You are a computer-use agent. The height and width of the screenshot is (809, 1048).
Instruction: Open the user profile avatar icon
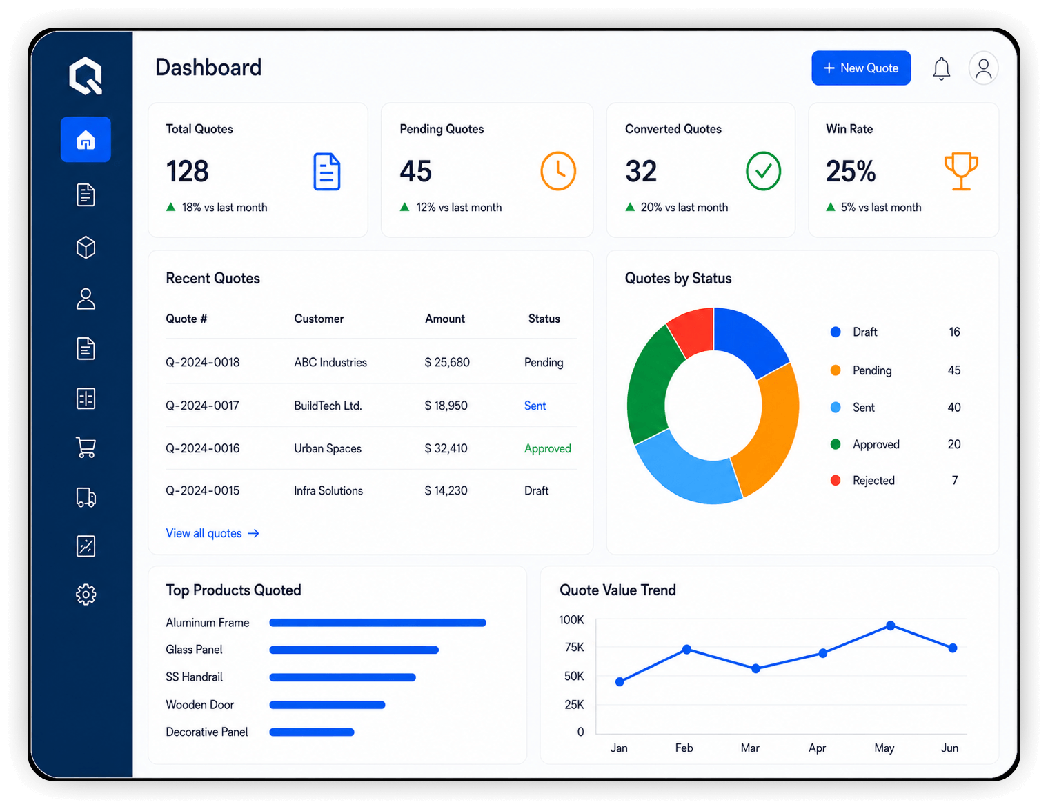pyautogui.click(x=984, y=68)
